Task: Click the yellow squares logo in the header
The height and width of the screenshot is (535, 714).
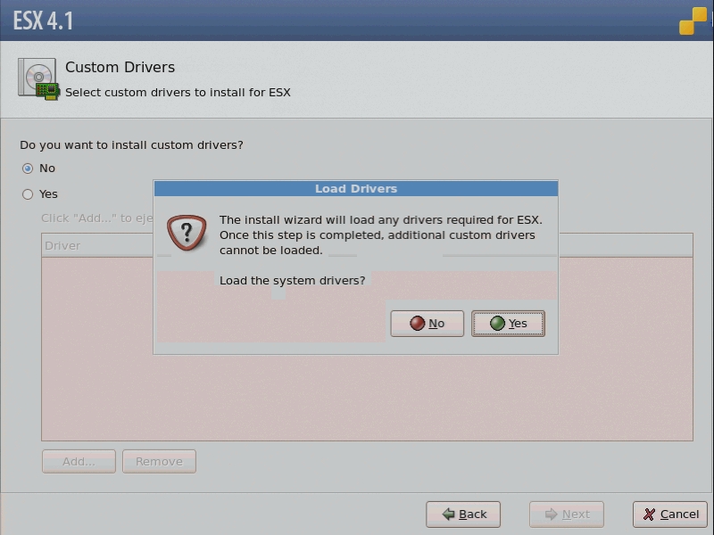Action: click(693, 21)
